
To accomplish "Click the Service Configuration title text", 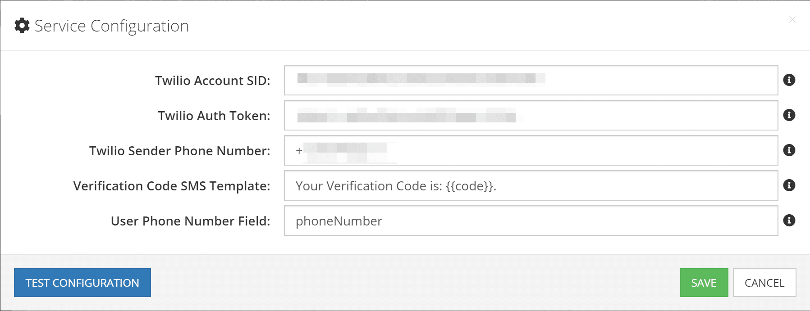I will point(112,26).
